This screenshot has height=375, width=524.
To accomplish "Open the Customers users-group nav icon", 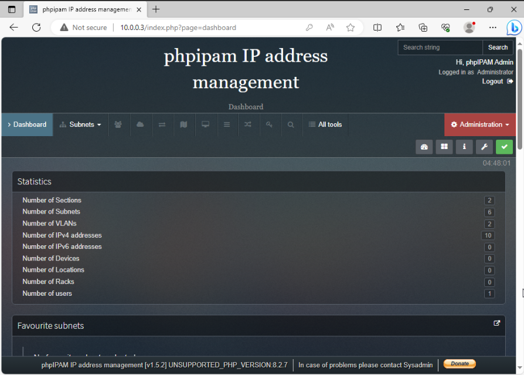I will coord(118,124).
